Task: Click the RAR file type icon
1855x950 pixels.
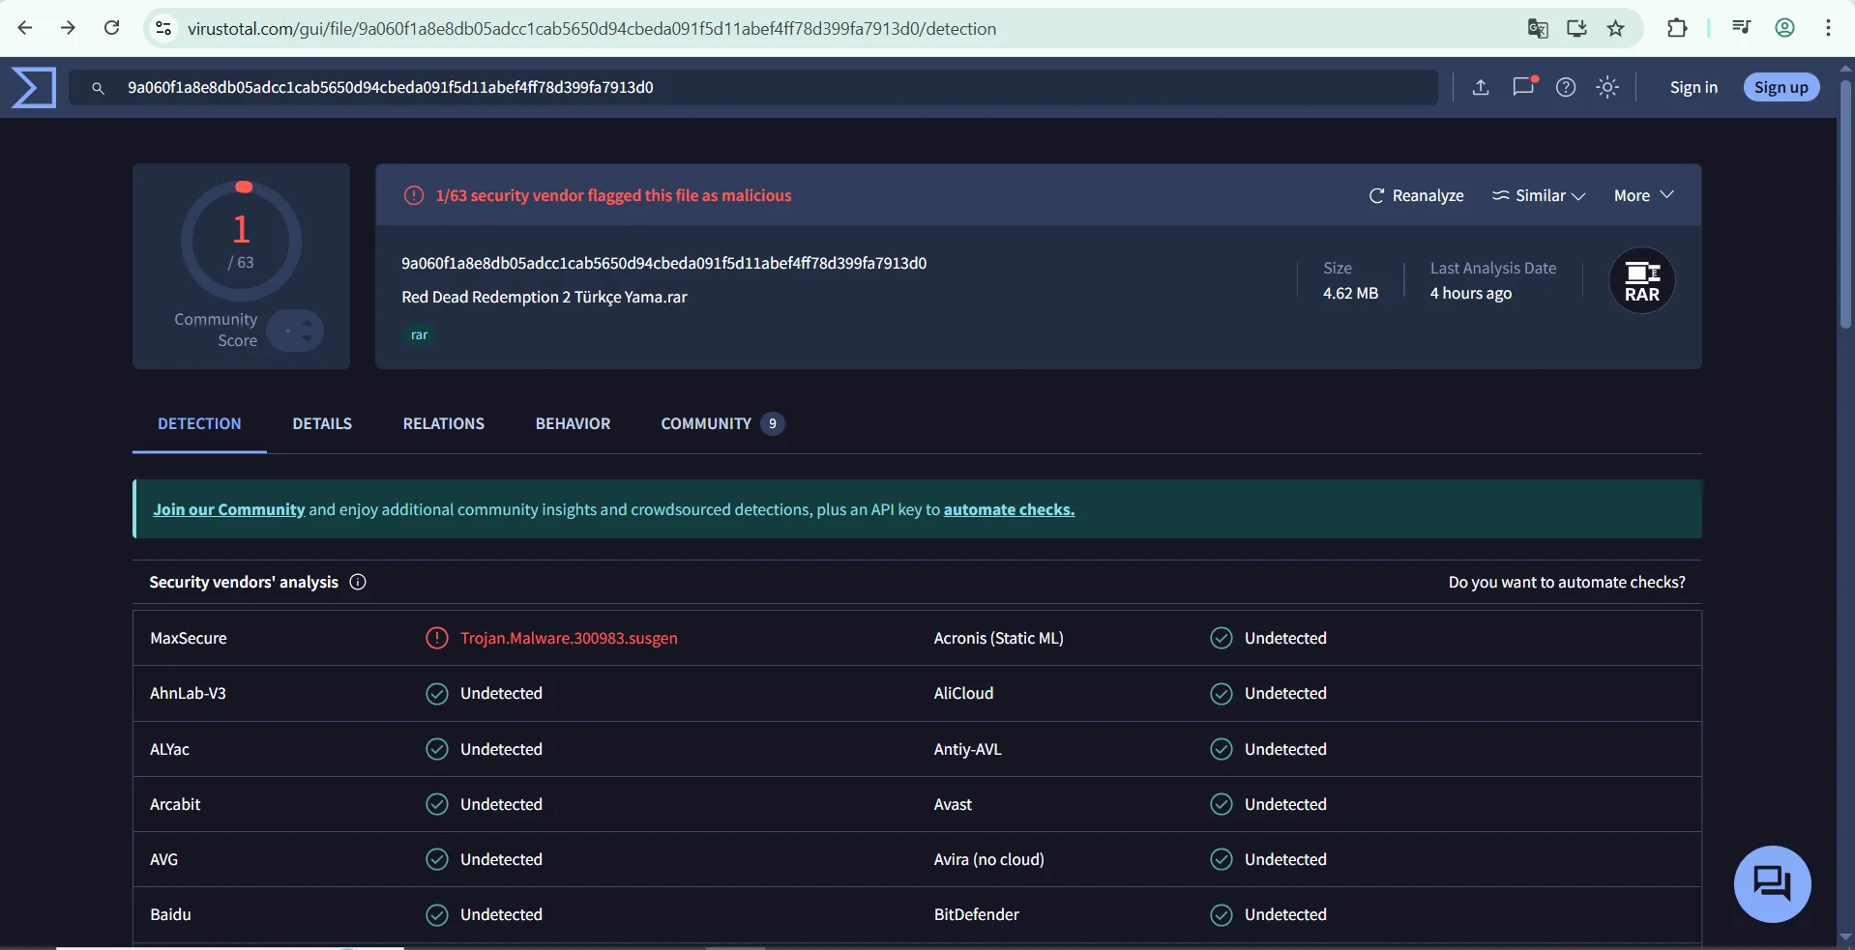Action: (x=1642, y=280)
